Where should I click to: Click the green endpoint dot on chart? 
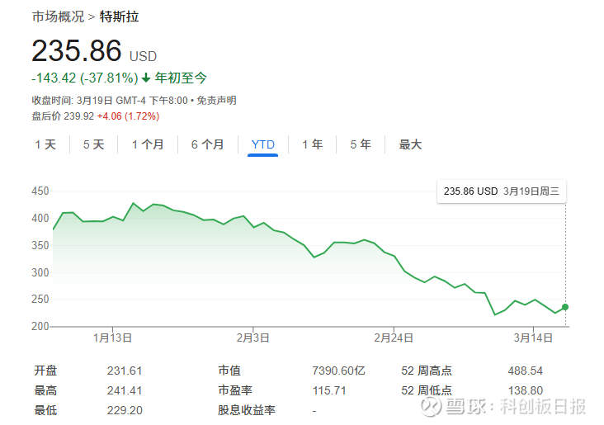565,307
